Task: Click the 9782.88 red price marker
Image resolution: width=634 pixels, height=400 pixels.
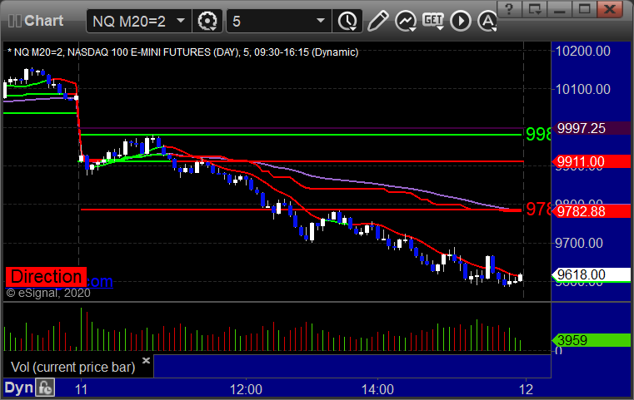Action: tap(592, 211)
